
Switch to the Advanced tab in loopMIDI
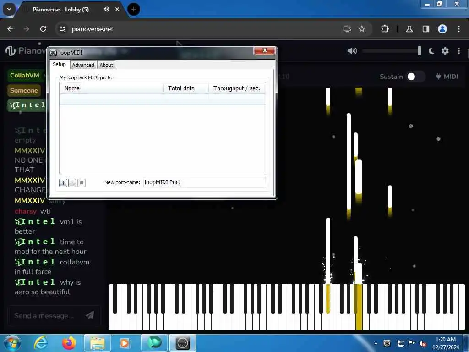83,65
